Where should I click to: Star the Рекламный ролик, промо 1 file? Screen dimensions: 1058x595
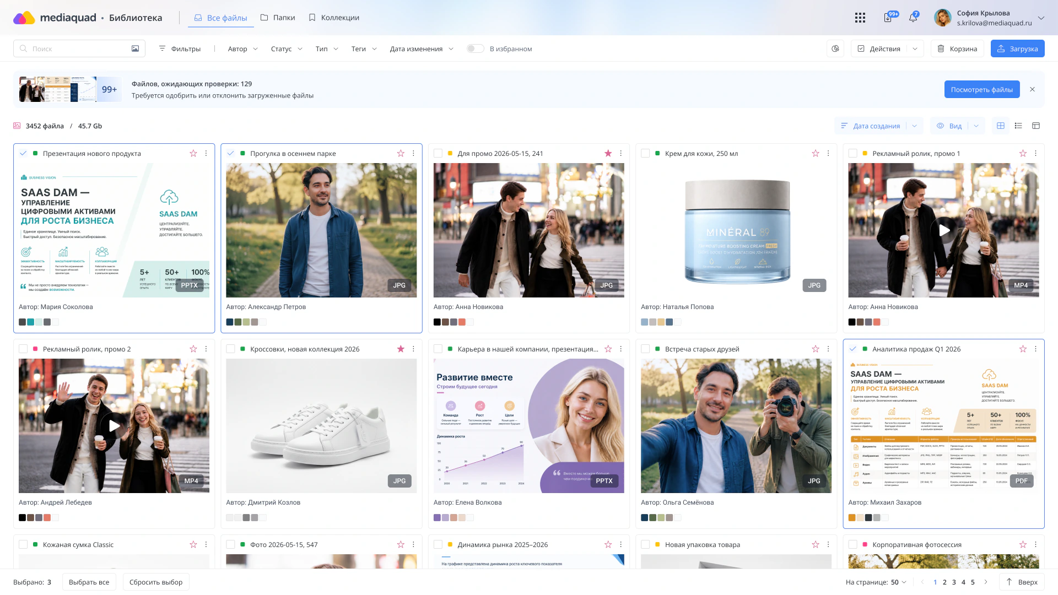click(1023, 153)
